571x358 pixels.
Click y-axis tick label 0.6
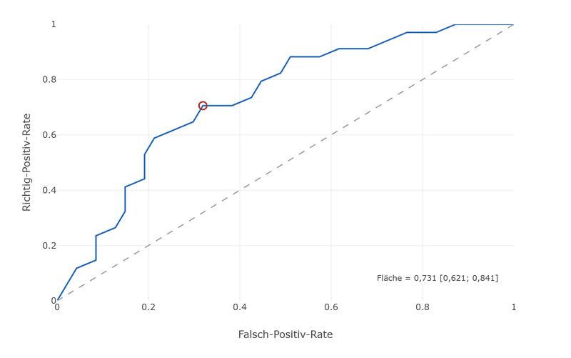pos(49,135)
